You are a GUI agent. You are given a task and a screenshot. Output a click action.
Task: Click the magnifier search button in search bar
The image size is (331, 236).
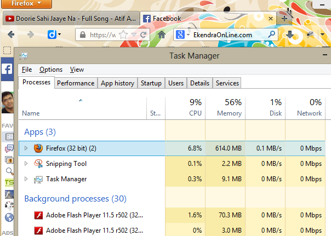tap(271, 34)
